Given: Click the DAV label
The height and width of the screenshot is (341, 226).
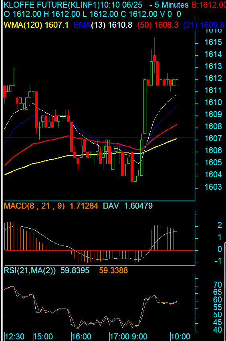Looking at the screenshot, I should 111,206.
